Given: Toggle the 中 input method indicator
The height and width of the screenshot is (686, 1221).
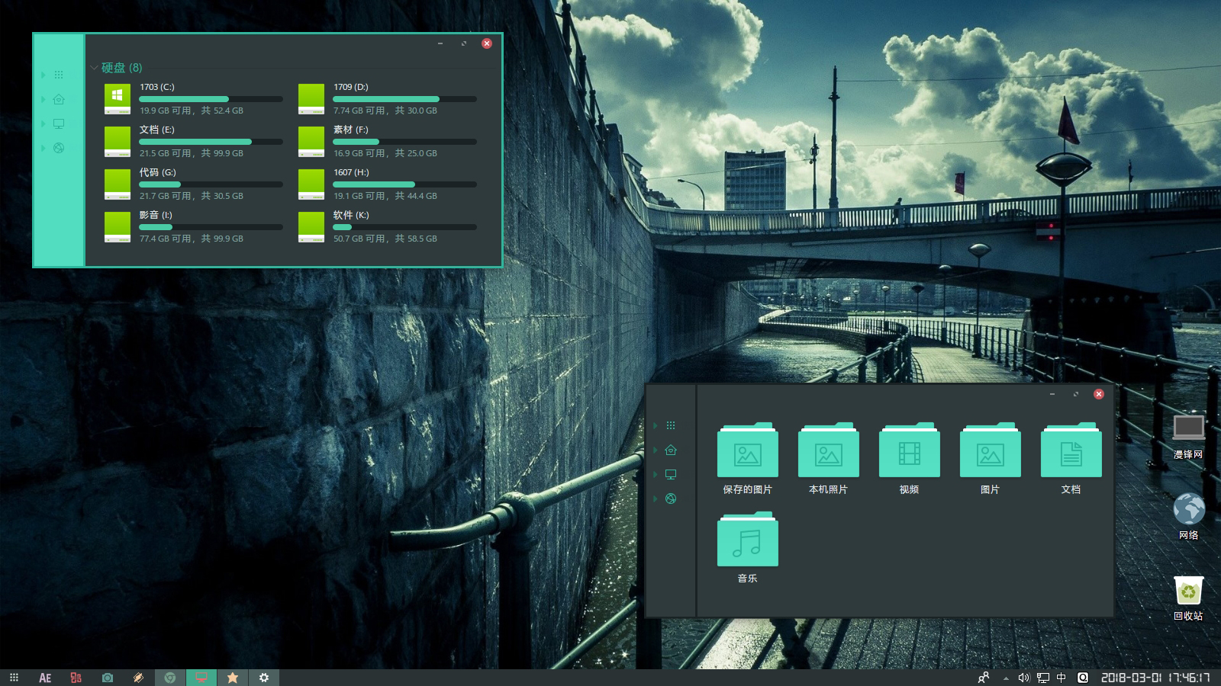Looking at the screenshot, I should pos(1062,678).
